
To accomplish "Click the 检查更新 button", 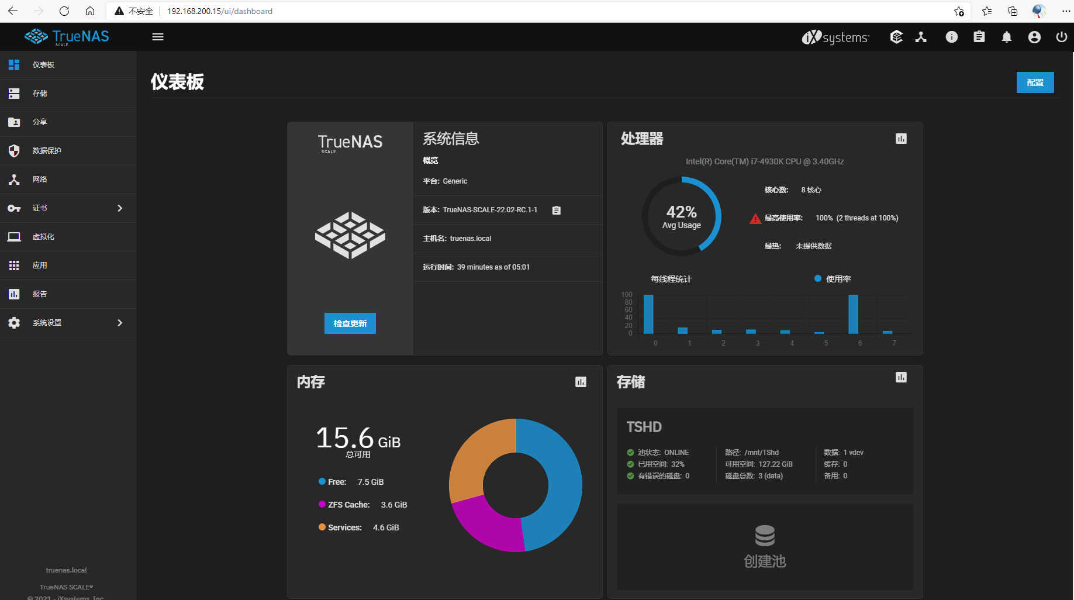I will coord(350,323).
